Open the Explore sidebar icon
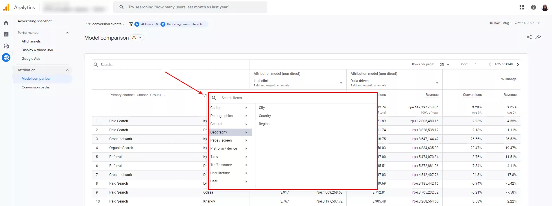The width and height of the screenshot is (552, 206). coord(6,46)
